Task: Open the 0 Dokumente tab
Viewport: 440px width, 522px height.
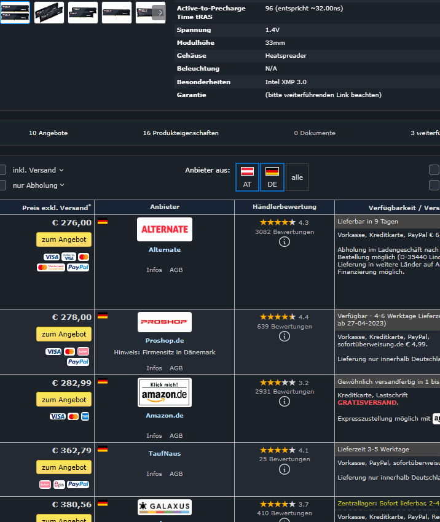Action: click(x=315, y=133)
